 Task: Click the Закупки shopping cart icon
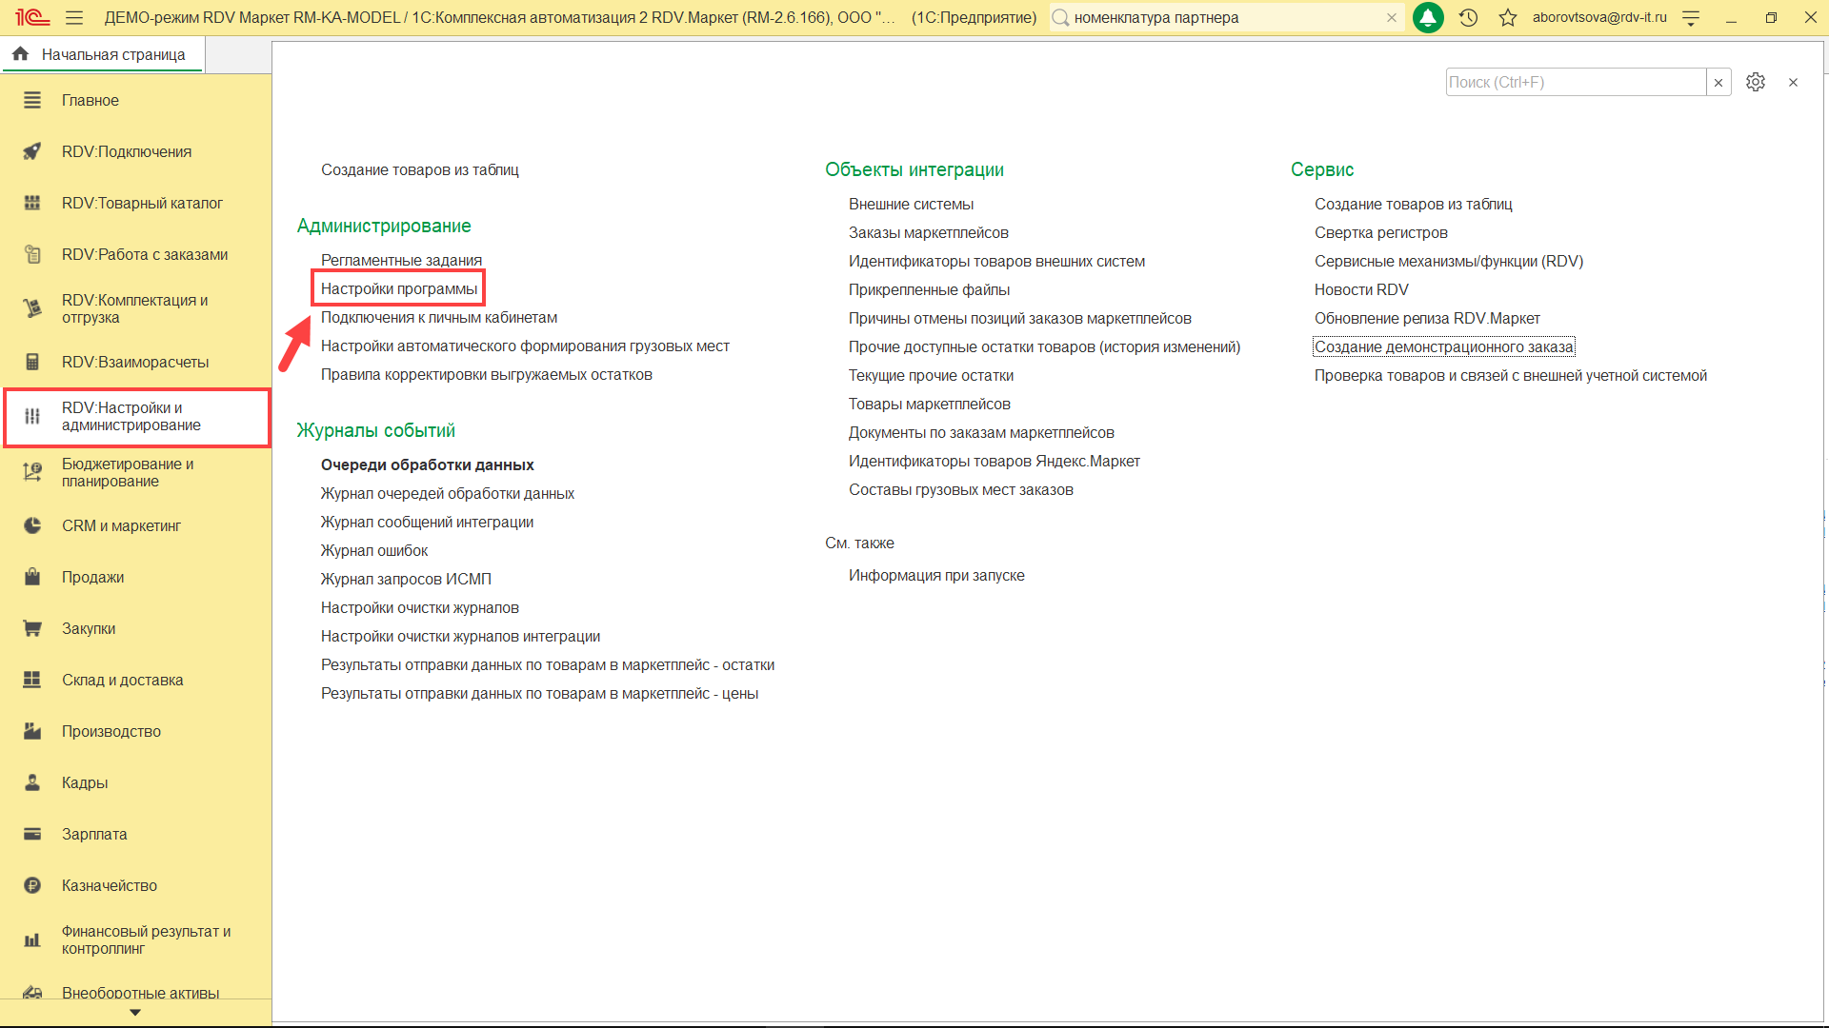32,628
